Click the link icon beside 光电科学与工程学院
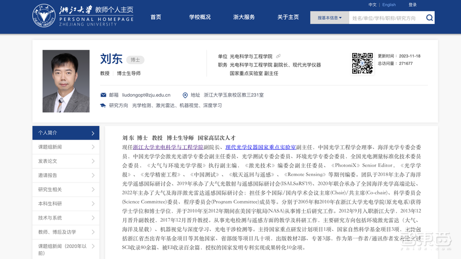This screenshot has width=461, height=259. tap(278, 56)
